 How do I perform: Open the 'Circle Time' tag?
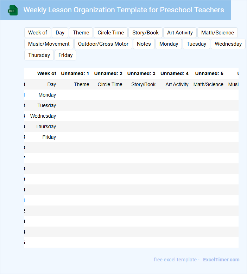pyautogui.click(x=110, y=33)
